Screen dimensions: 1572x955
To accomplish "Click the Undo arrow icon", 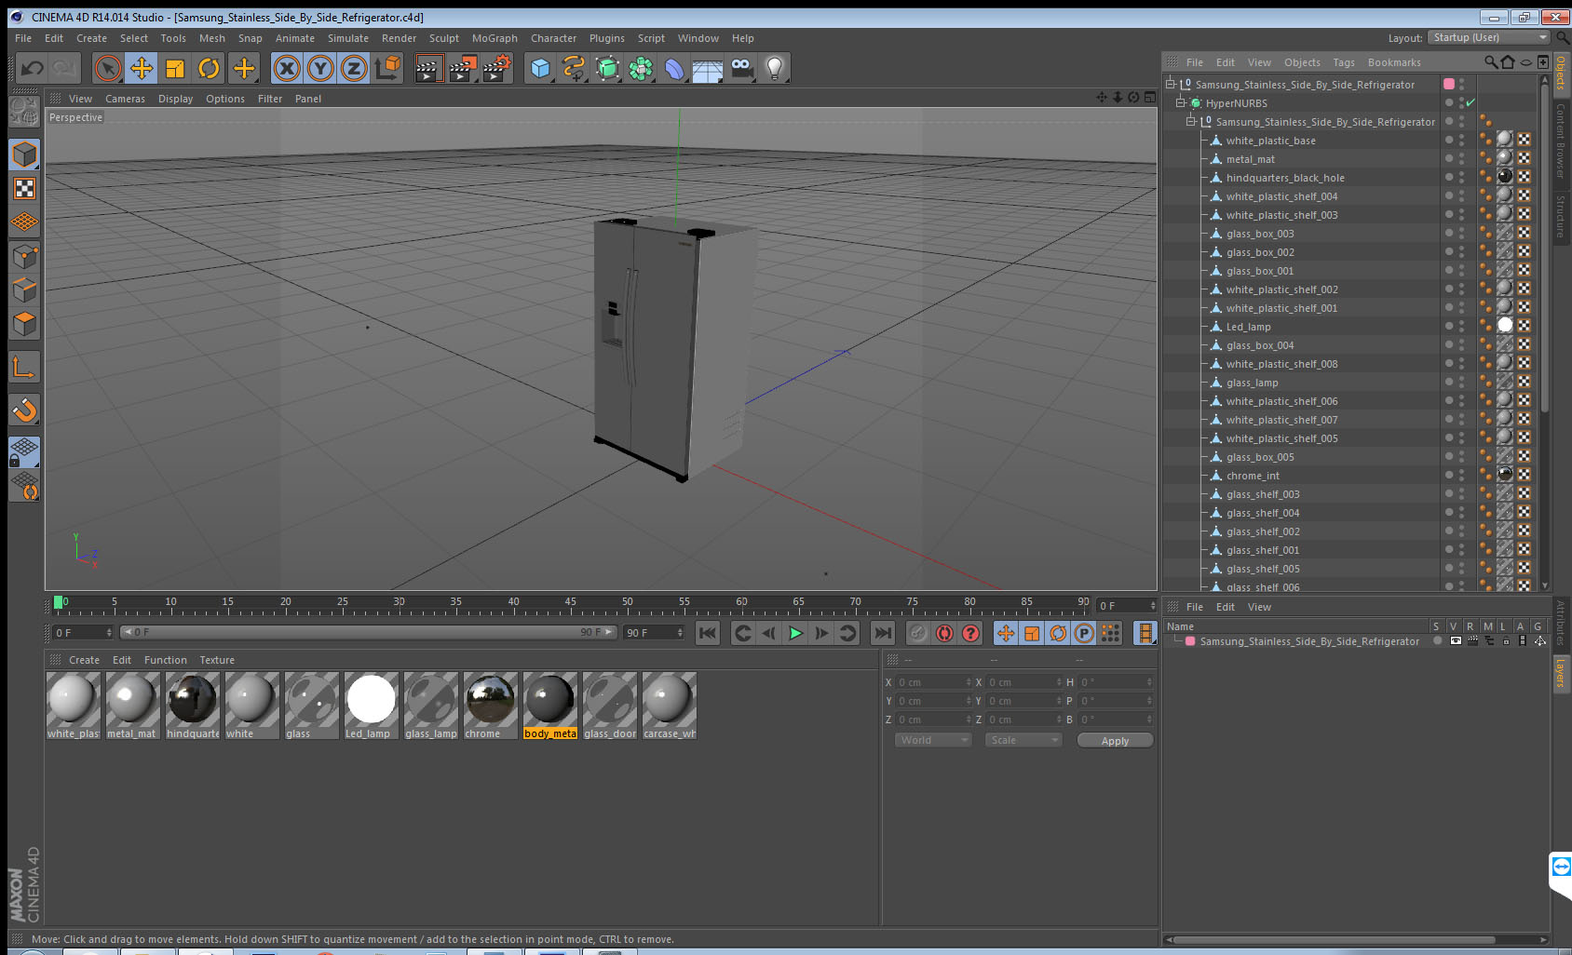I will [x=33, y=68].
